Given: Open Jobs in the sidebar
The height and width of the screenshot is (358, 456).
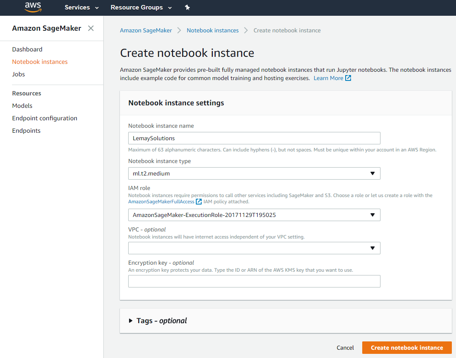Looking at the screenshot, I should [19, 74].
